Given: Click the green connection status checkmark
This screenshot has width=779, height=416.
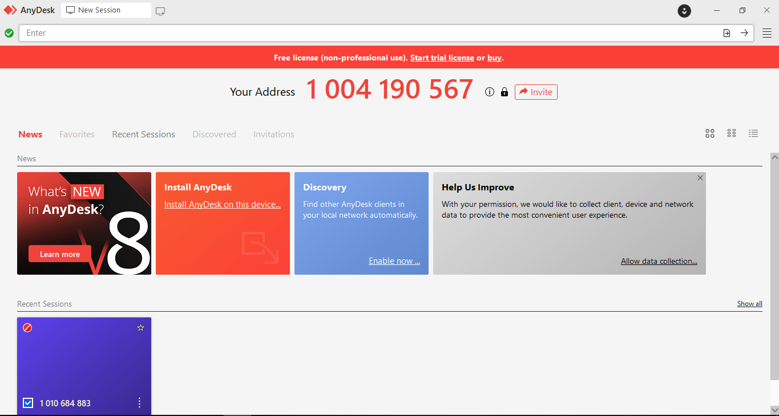Looking at the screenshot, I should coord(9,33).
